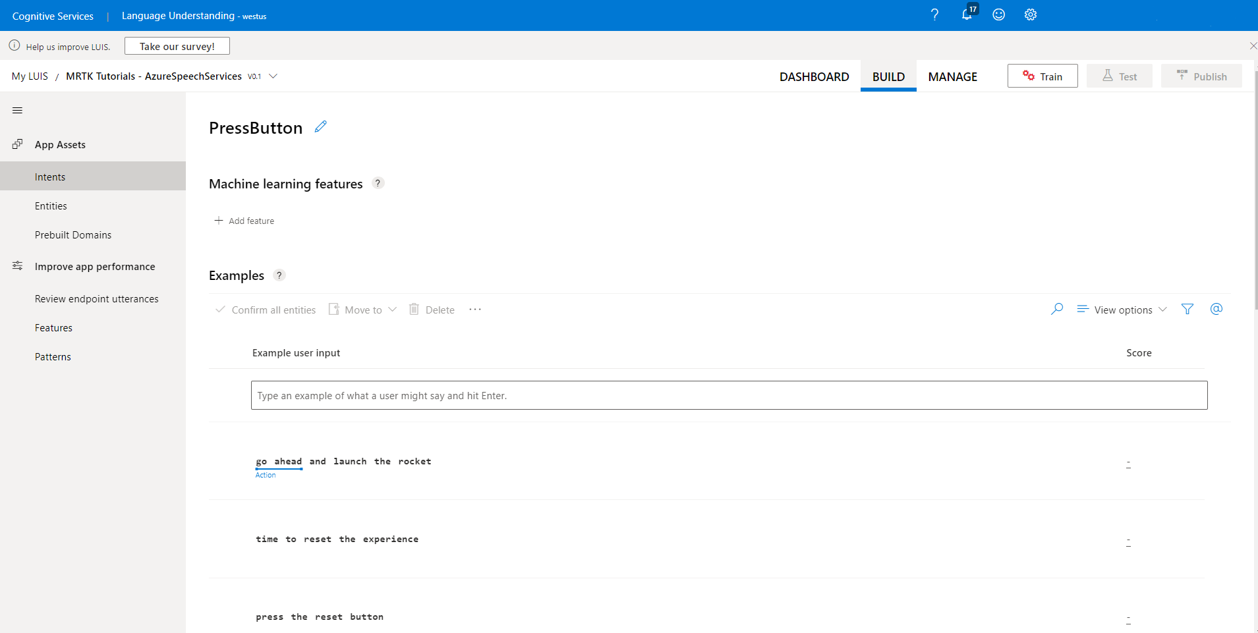1258x633 pixels.
Task: Collapse the sidebar with the hamburger icon
Action: 18,110
